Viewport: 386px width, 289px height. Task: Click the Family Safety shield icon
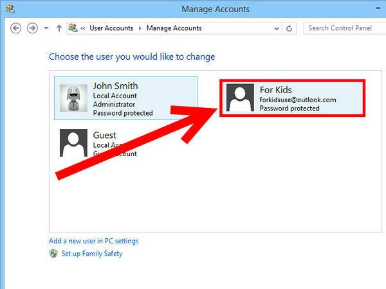click(53, 254)
